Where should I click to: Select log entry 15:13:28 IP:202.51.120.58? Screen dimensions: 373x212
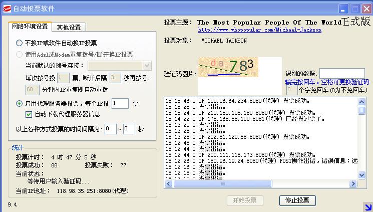click(238, 137)
